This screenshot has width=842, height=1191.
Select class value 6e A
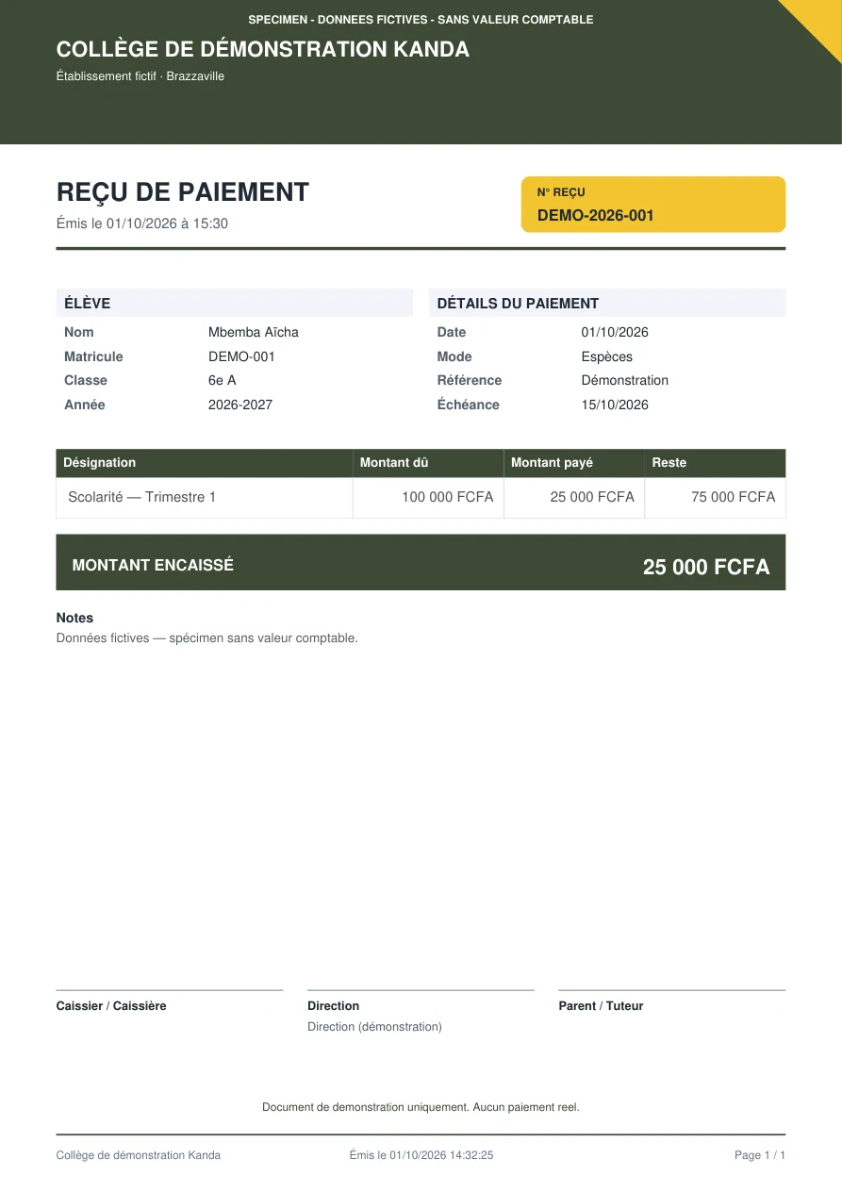coord(223,380)
